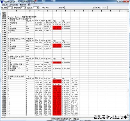Image resolution: width=130 pixels, height=121 pixels.
Task: Click the 环境区组内 cell in row 1279
Action: pos(16,23)
